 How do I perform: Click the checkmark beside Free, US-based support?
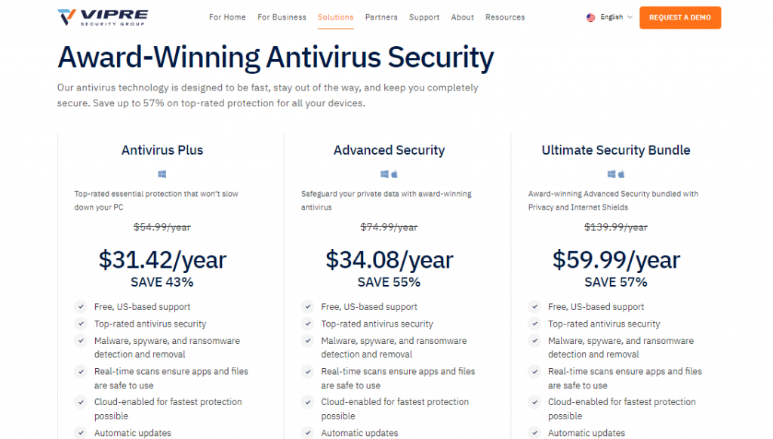[x=81, y=307]
